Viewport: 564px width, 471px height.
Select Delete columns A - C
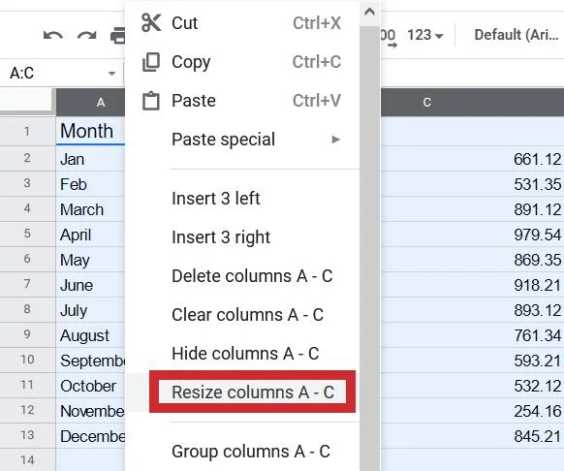point(242,276)
